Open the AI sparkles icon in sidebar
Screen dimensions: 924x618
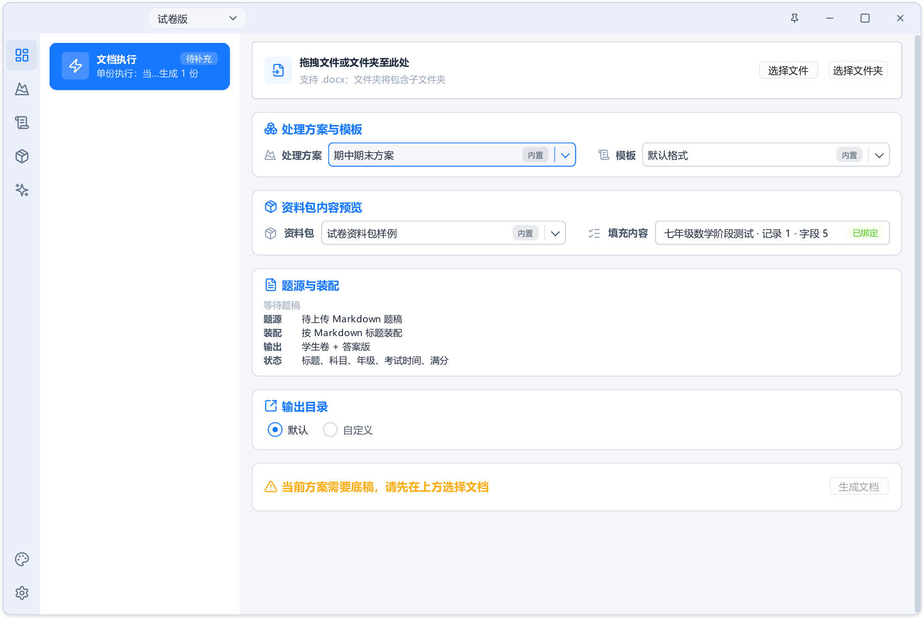coord(22,190)
